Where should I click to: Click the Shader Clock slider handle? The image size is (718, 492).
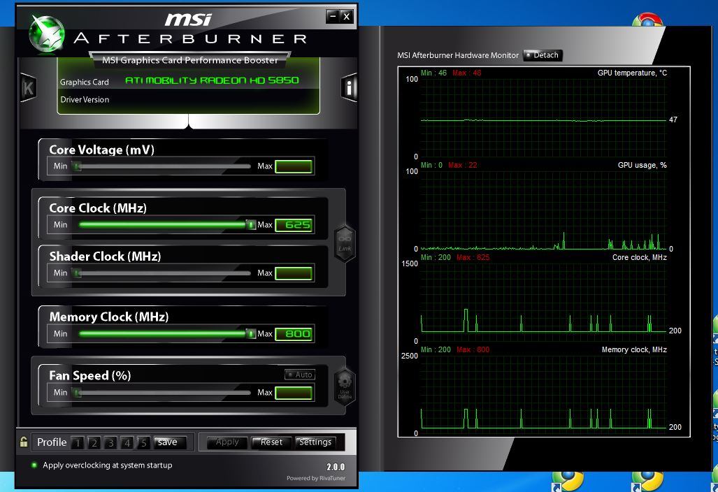(x=78, y=273)
